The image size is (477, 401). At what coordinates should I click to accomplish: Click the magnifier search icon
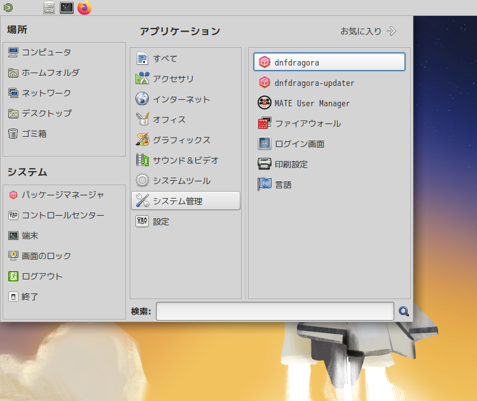click(404, 311)
